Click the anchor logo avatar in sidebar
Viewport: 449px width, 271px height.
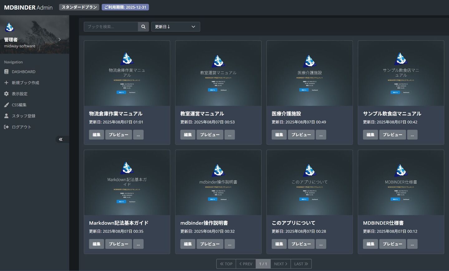coord(10,27)
